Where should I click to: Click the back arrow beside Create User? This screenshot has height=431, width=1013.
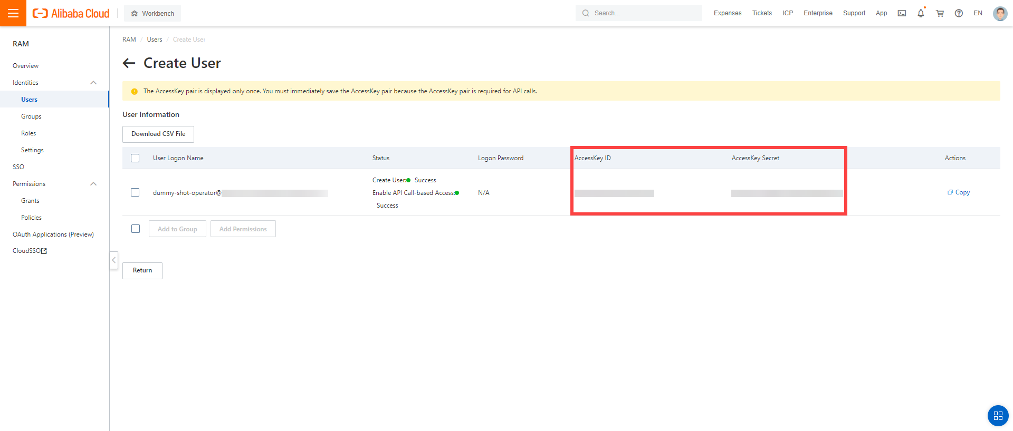point(129,63)
